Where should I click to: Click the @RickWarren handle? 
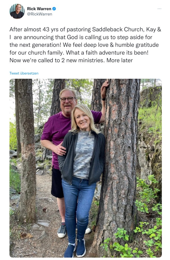pos(40,14)
